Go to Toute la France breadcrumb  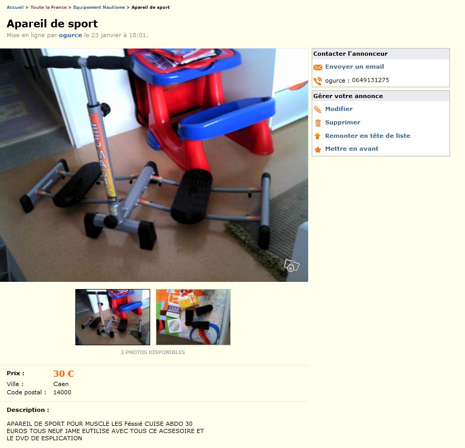pyautogui.click(x=49, y=7)
